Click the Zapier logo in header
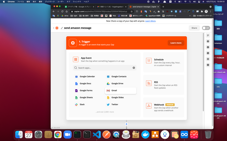 coord(57,28)
